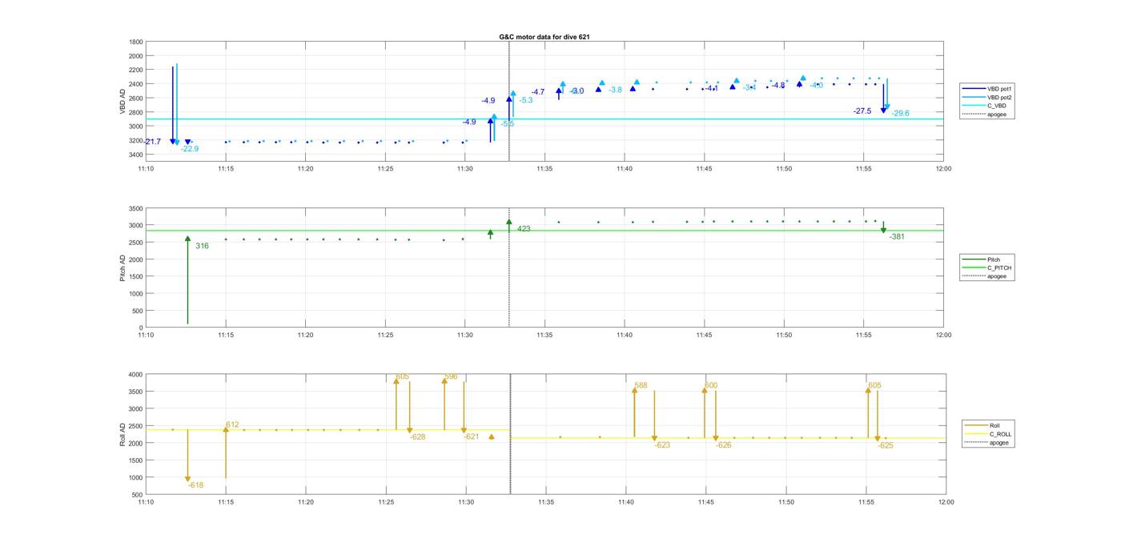The height and width of the screenshot is (555, 1121).
Task: Click the '596' roll data label
Action: 451,376
